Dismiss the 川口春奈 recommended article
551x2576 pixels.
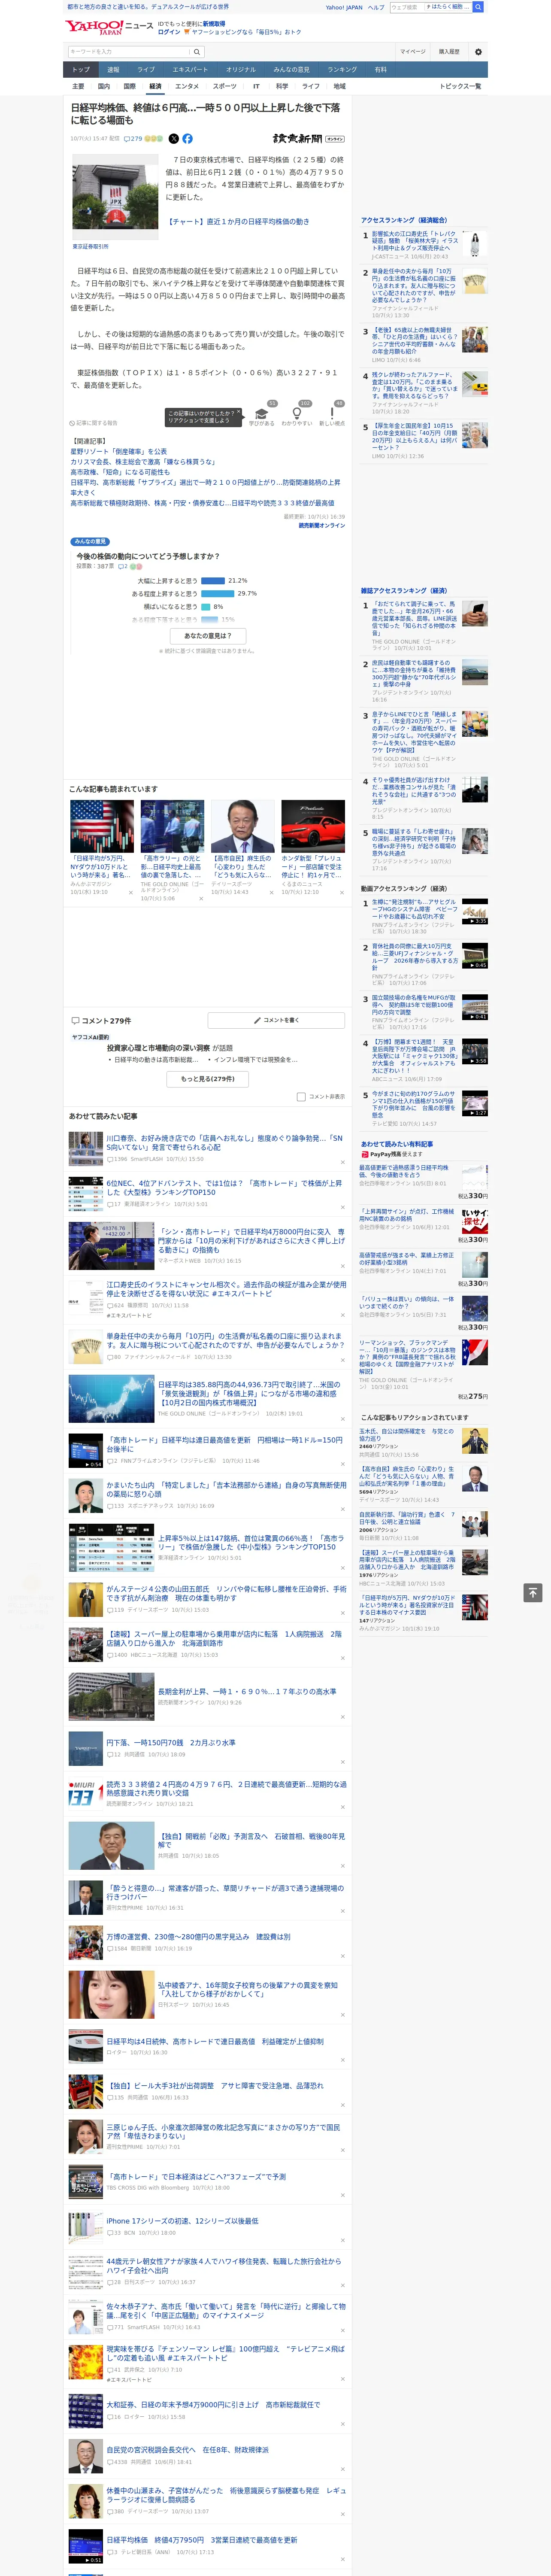(x=343, y=1163)
